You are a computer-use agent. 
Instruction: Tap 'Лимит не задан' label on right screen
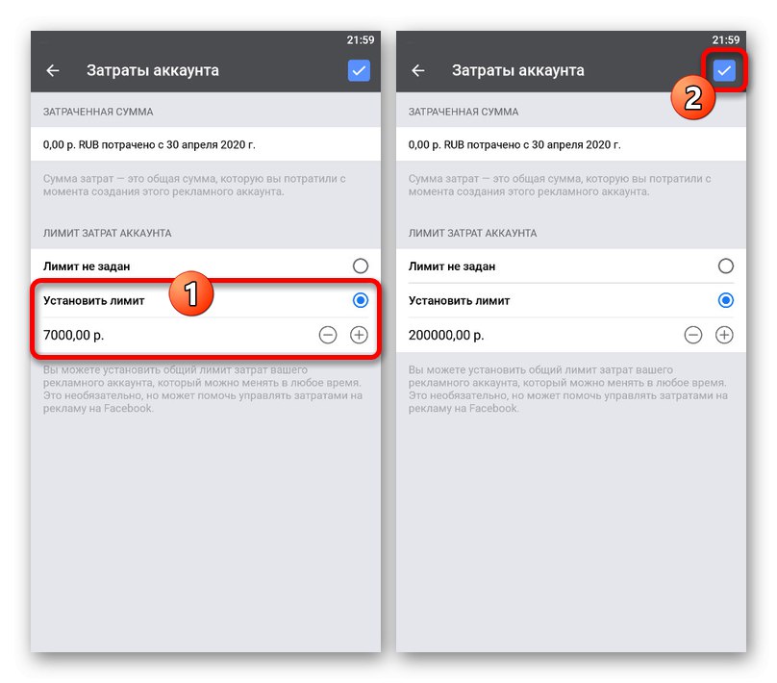tap(451, 266)
